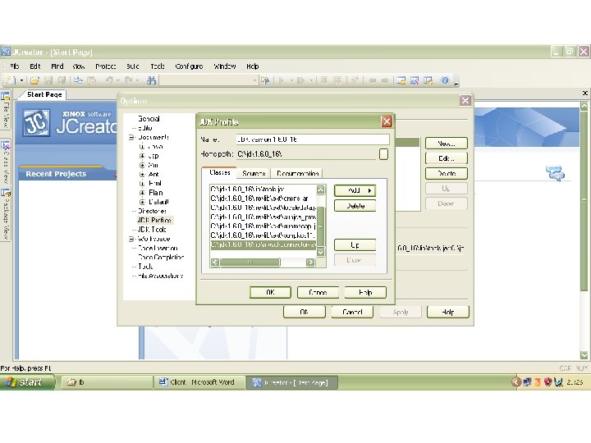
Task: Click the blue Help toolbar icon
Action: point(445,80)
